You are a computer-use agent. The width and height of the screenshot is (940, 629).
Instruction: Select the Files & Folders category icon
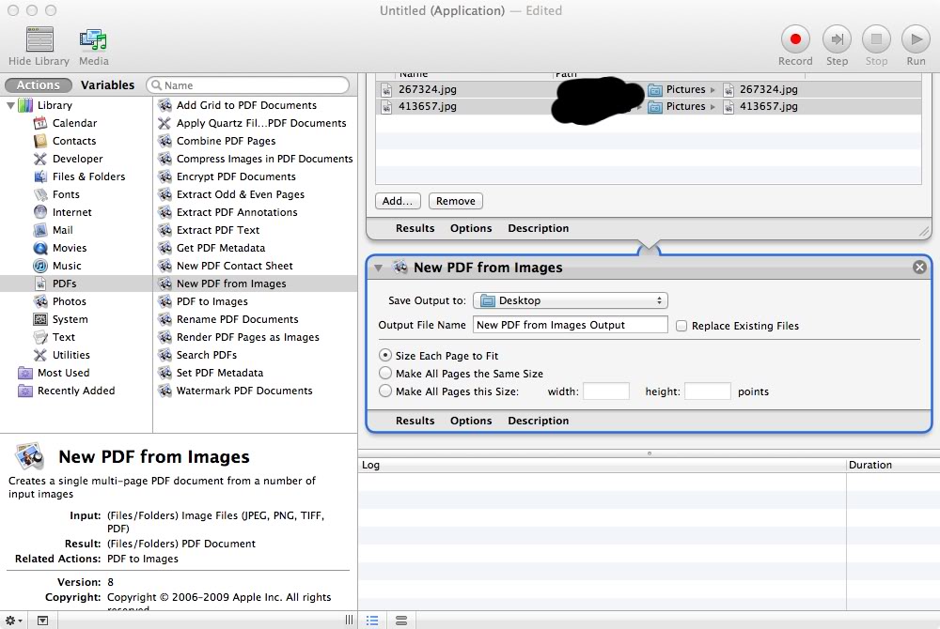40,176
